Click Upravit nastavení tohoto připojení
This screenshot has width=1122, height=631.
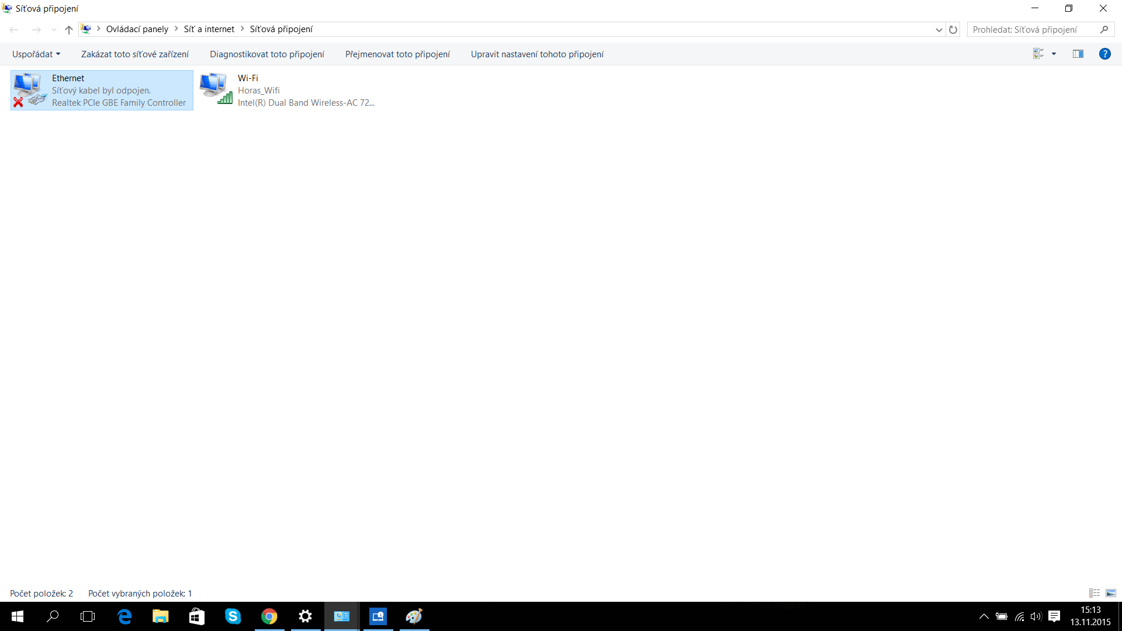click(x=537, y=54)
